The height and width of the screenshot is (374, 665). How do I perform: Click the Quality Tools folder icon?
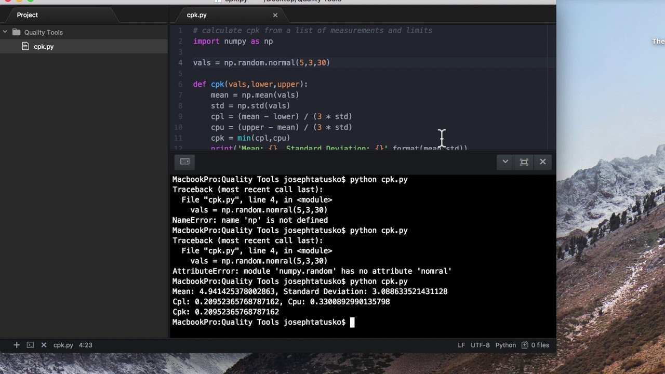(x=16, y=32)
